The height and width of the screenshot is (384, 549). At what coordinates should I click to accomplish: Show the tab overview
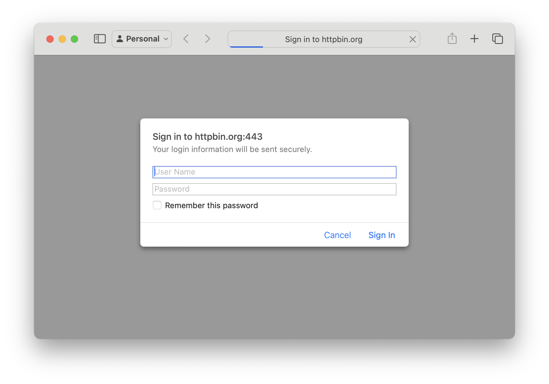pyautogui.click(x=497, y=39)
